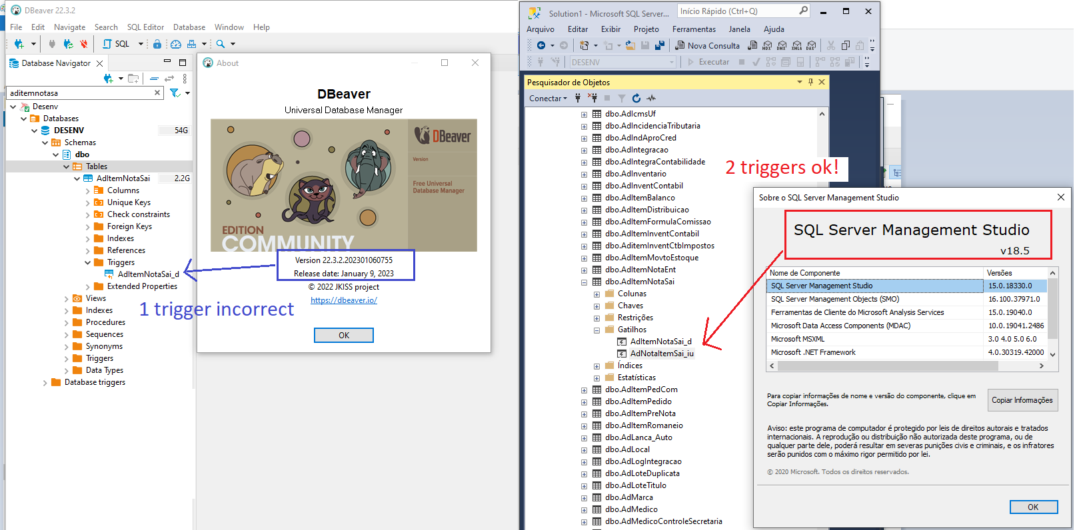Viewport: 1075px width, 530px height.
Task: Open SSMS Ferramentas menu
Action: (x=694, y=29)
